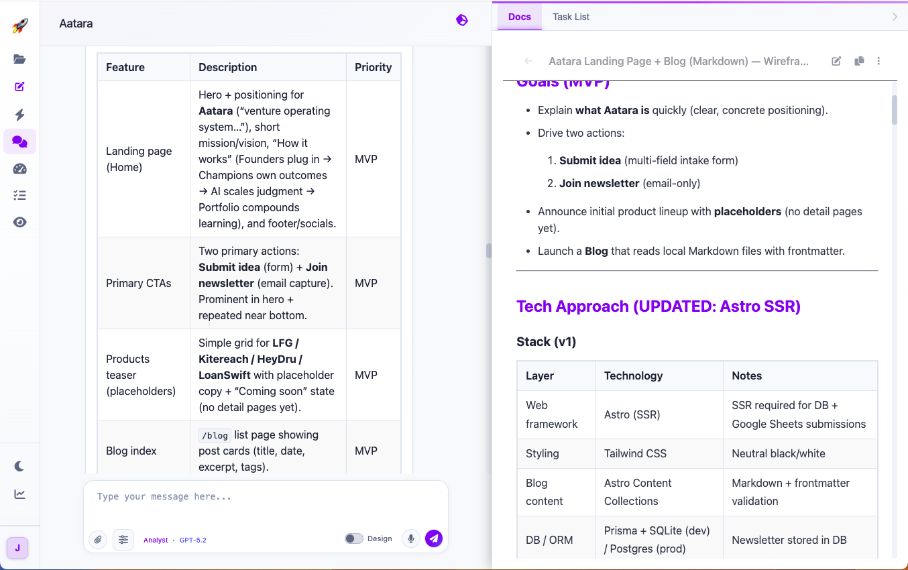Screen dimensions: 908x570
Task: Open the analytics chart icon in sidebar
Action: pyautogui.click(x=19, y=493)
